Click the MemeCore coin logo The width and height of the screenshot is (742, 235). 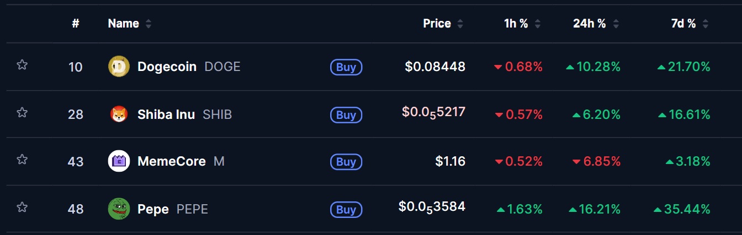119,161
